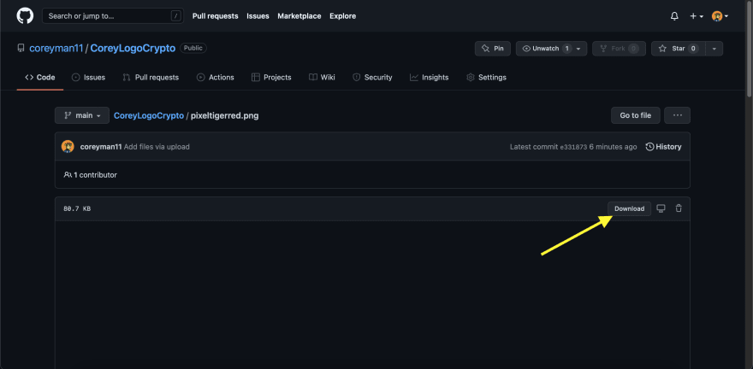Open the GitHub home logo

coord(25,16)
